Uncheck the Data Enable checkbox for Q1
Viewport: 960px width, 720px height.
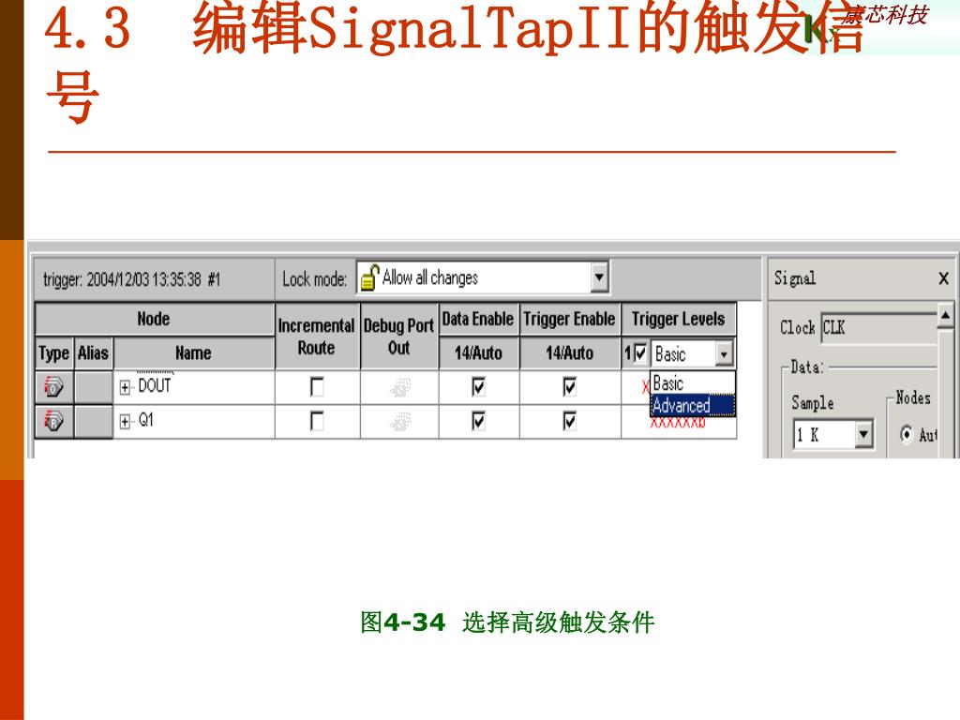click(x=478, y=421)
